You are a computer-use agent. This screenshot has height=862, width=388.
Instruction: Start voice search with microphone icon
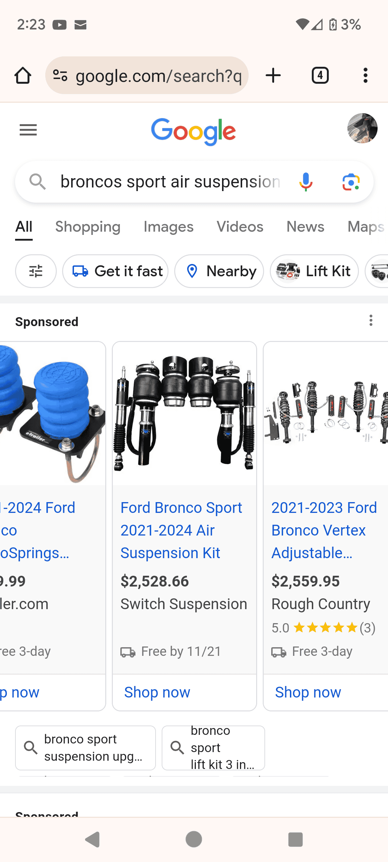click(x=306, y=182)
